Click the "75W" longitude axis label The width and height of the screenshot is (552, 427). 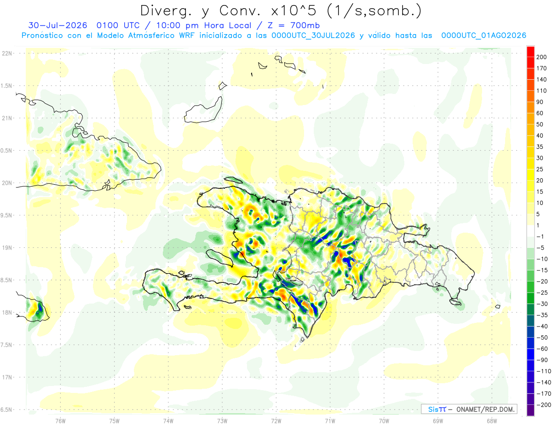(x=114, y=421)
